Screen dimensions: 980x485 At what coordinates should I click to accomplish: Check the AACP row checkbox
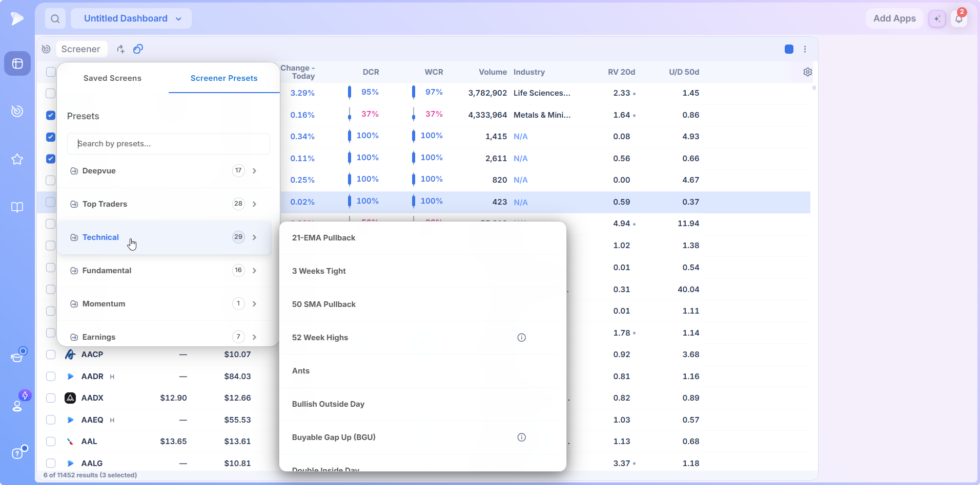click(51, 355)
